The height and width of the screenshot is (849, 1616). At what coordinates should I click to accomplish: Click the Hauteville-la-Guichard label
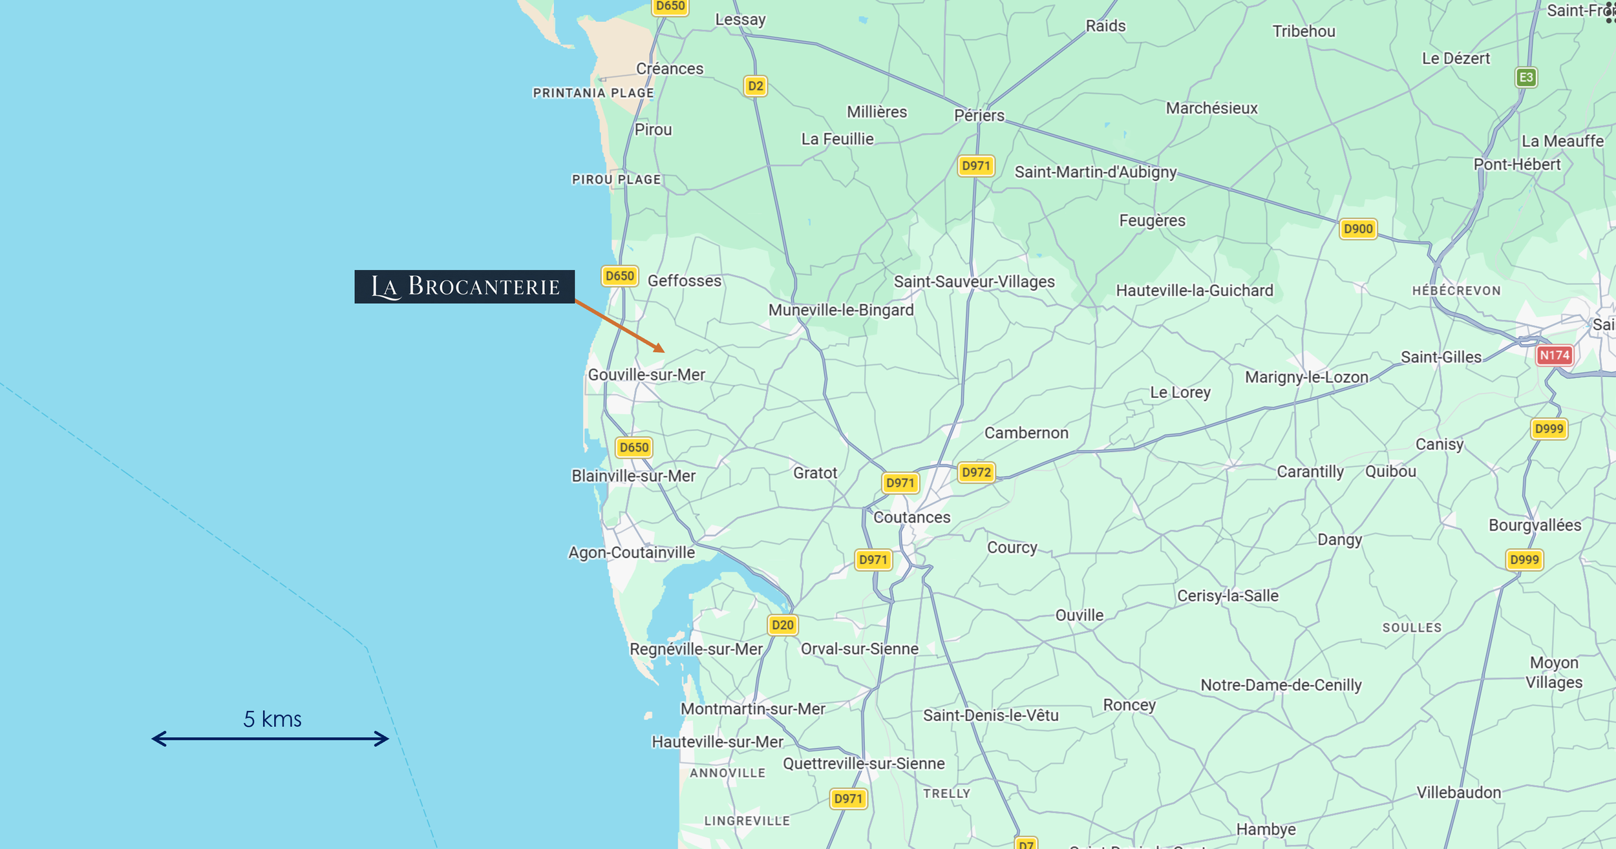tap(1195, 291)
